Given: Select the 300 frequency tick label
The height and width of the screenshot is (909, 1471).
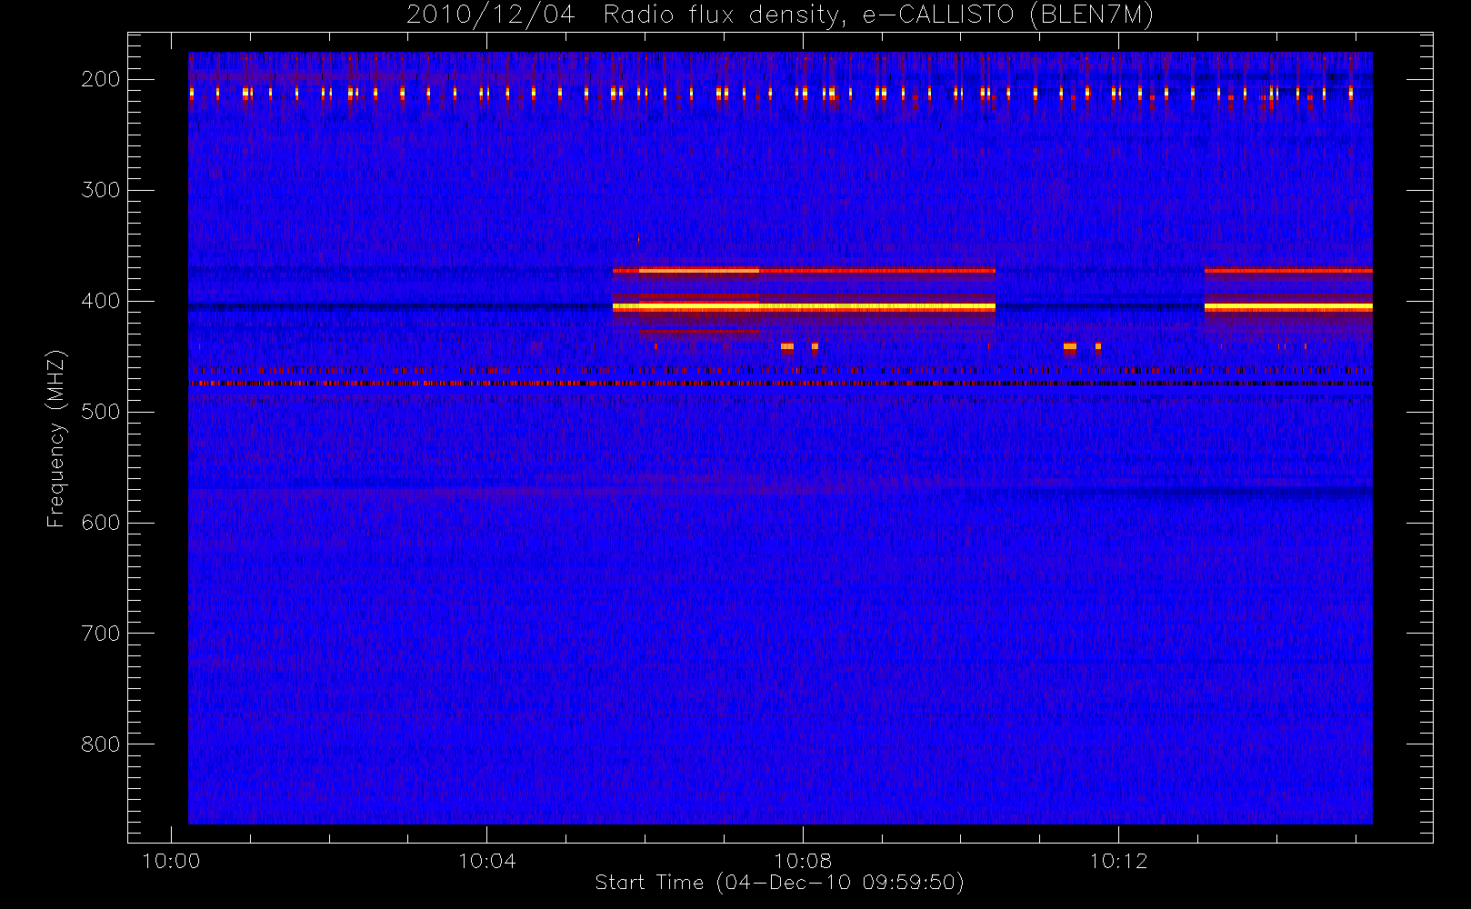Looking at the screenshot, I should [x=101, y=190].
